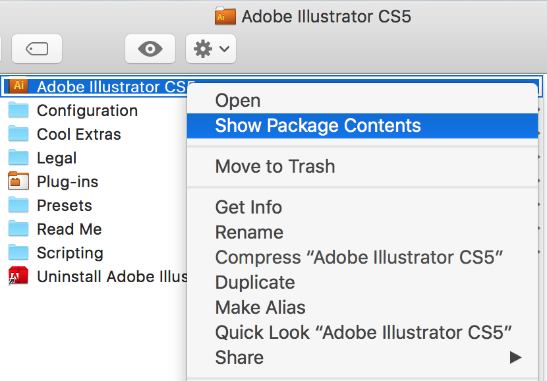Screen dimensions: 547x381
Task: Click the title bar Illustrator folder icon
Action: (225, 16)
